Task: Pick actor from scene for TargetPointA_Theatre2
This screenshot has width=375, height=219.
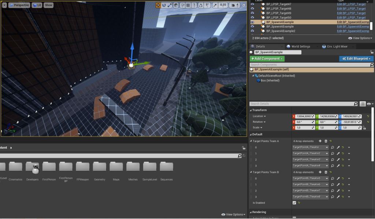Action: [x=338, y=153]
